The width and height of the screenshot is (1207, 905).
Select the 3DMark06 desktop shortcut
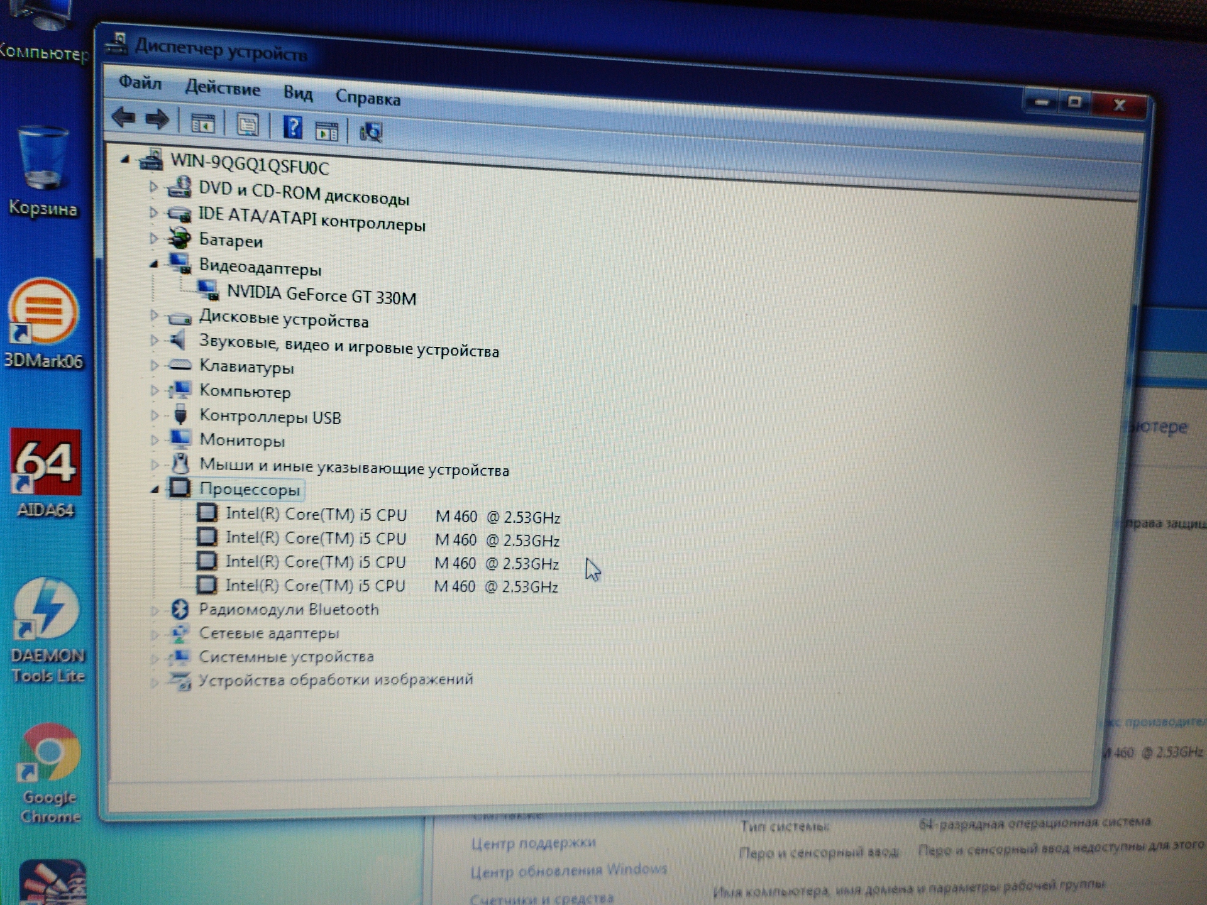43,323
